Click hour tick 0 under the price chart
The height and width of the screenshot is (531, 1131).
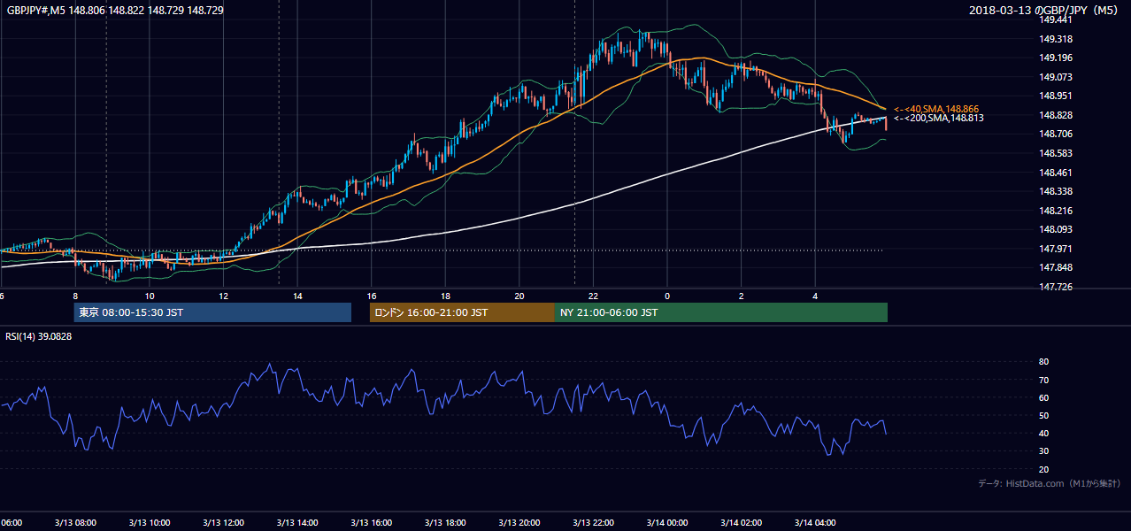point(667,296)
